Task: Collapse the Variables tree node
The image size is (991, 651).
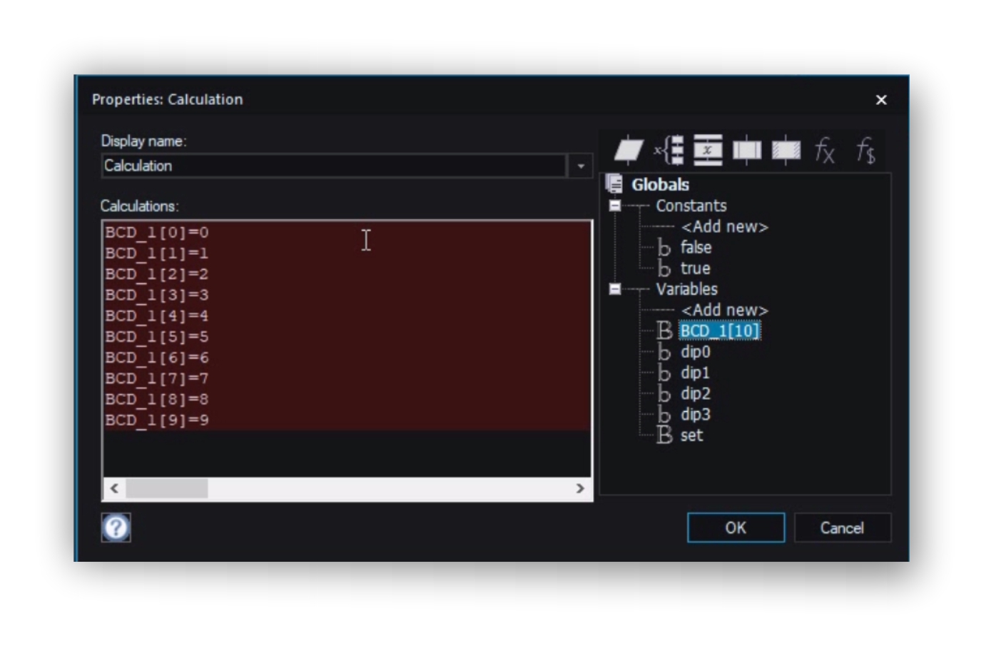Action: (614, 289)
